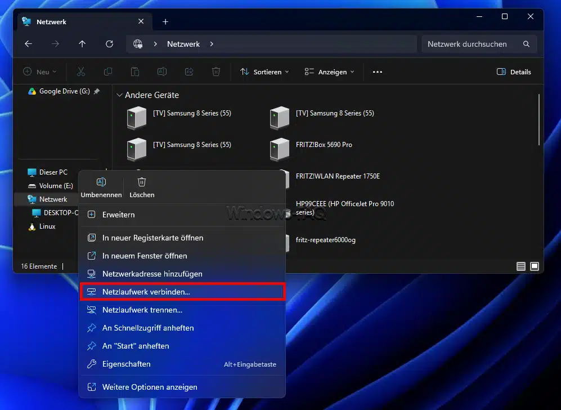Viewport: 561px width, 410px height.
Task: Choose Netzlaufwerk verbinden...
Action: (182, 292)
